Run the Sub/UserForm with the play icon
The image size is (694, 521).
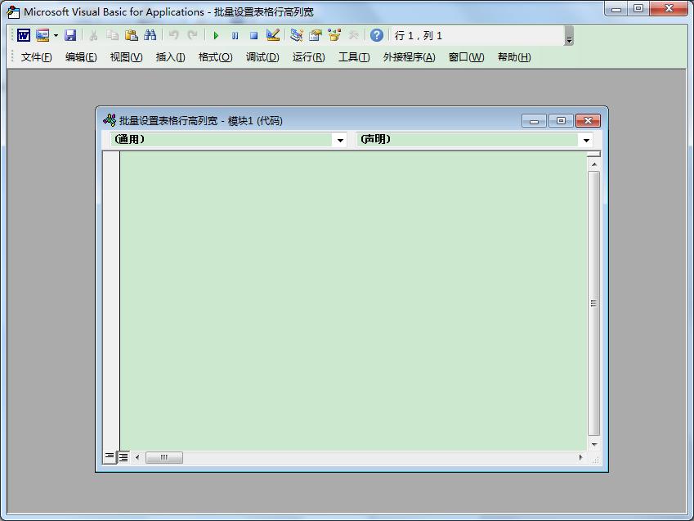pyautogui.click(x=215, y=35)
